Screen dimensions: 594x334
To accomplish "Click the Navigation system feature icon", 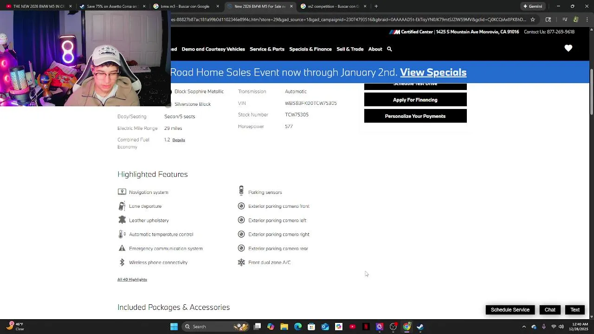I will (122, 192).
